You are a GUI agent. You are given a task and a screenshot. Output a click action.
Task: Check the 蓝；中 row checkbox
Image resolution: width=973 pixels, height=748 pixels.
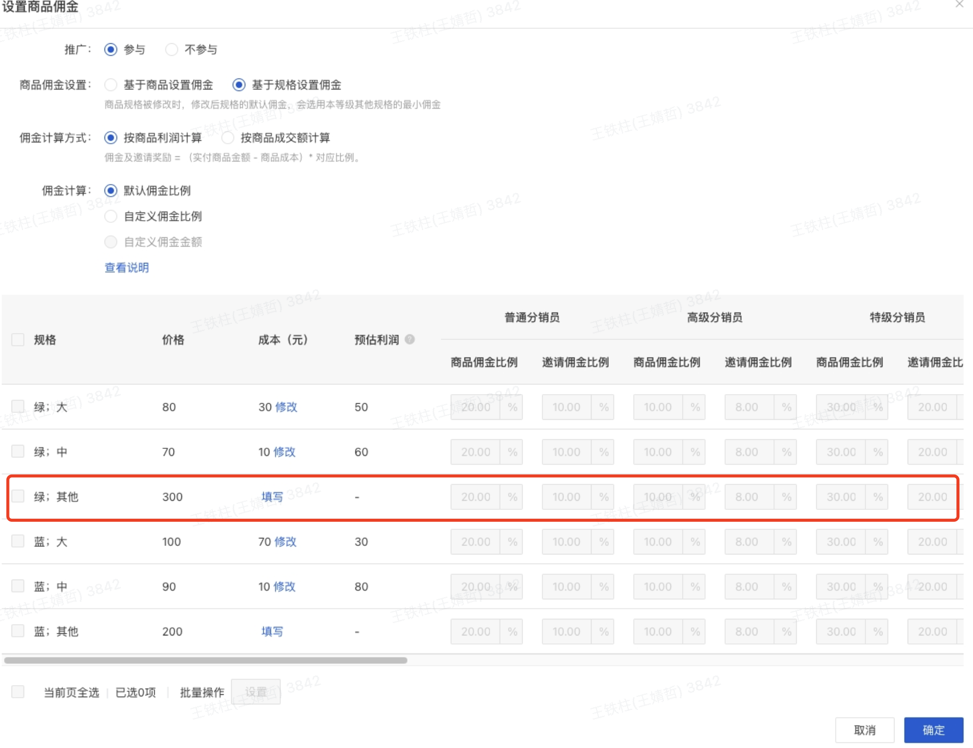18,586
